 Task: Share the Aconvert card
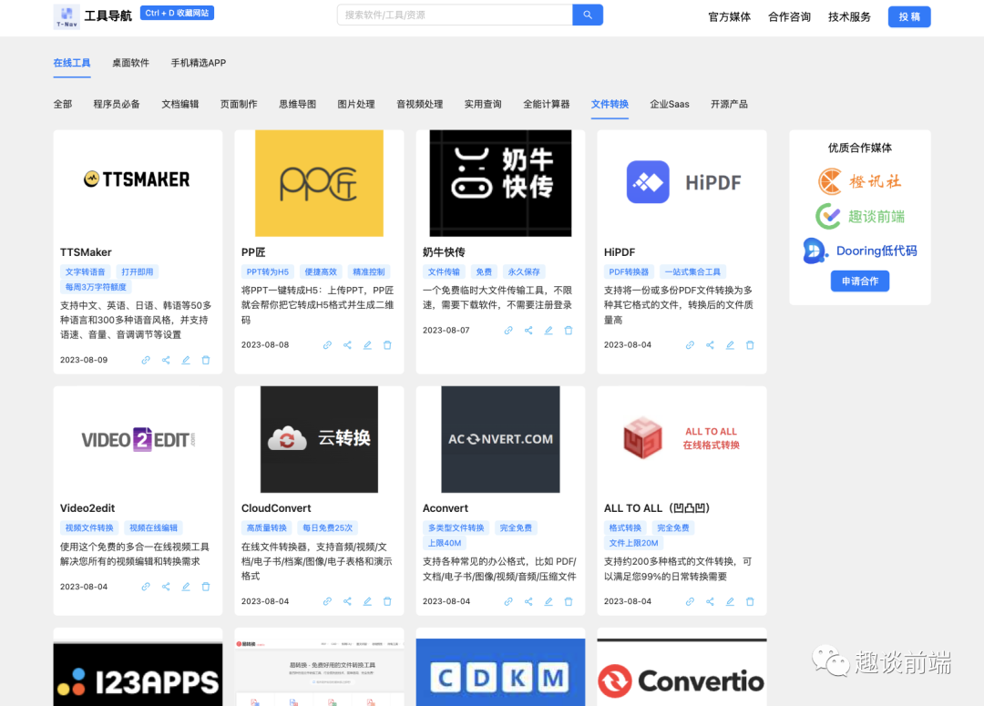(x=528, y=601)
